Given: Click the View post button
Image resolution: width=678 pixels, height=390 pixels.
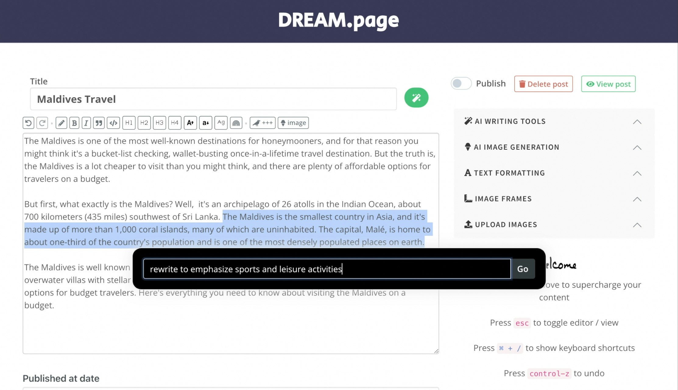Looking at the screenshot, I should 608,84.
